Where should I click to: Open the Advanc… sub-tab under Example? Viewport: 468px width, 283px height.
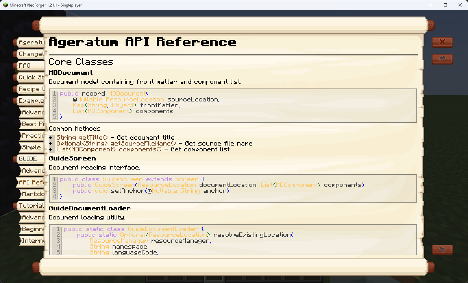pos(32,112)
